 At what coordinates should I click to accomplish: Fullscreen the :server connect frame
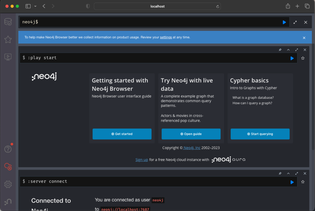pos(297,173)
